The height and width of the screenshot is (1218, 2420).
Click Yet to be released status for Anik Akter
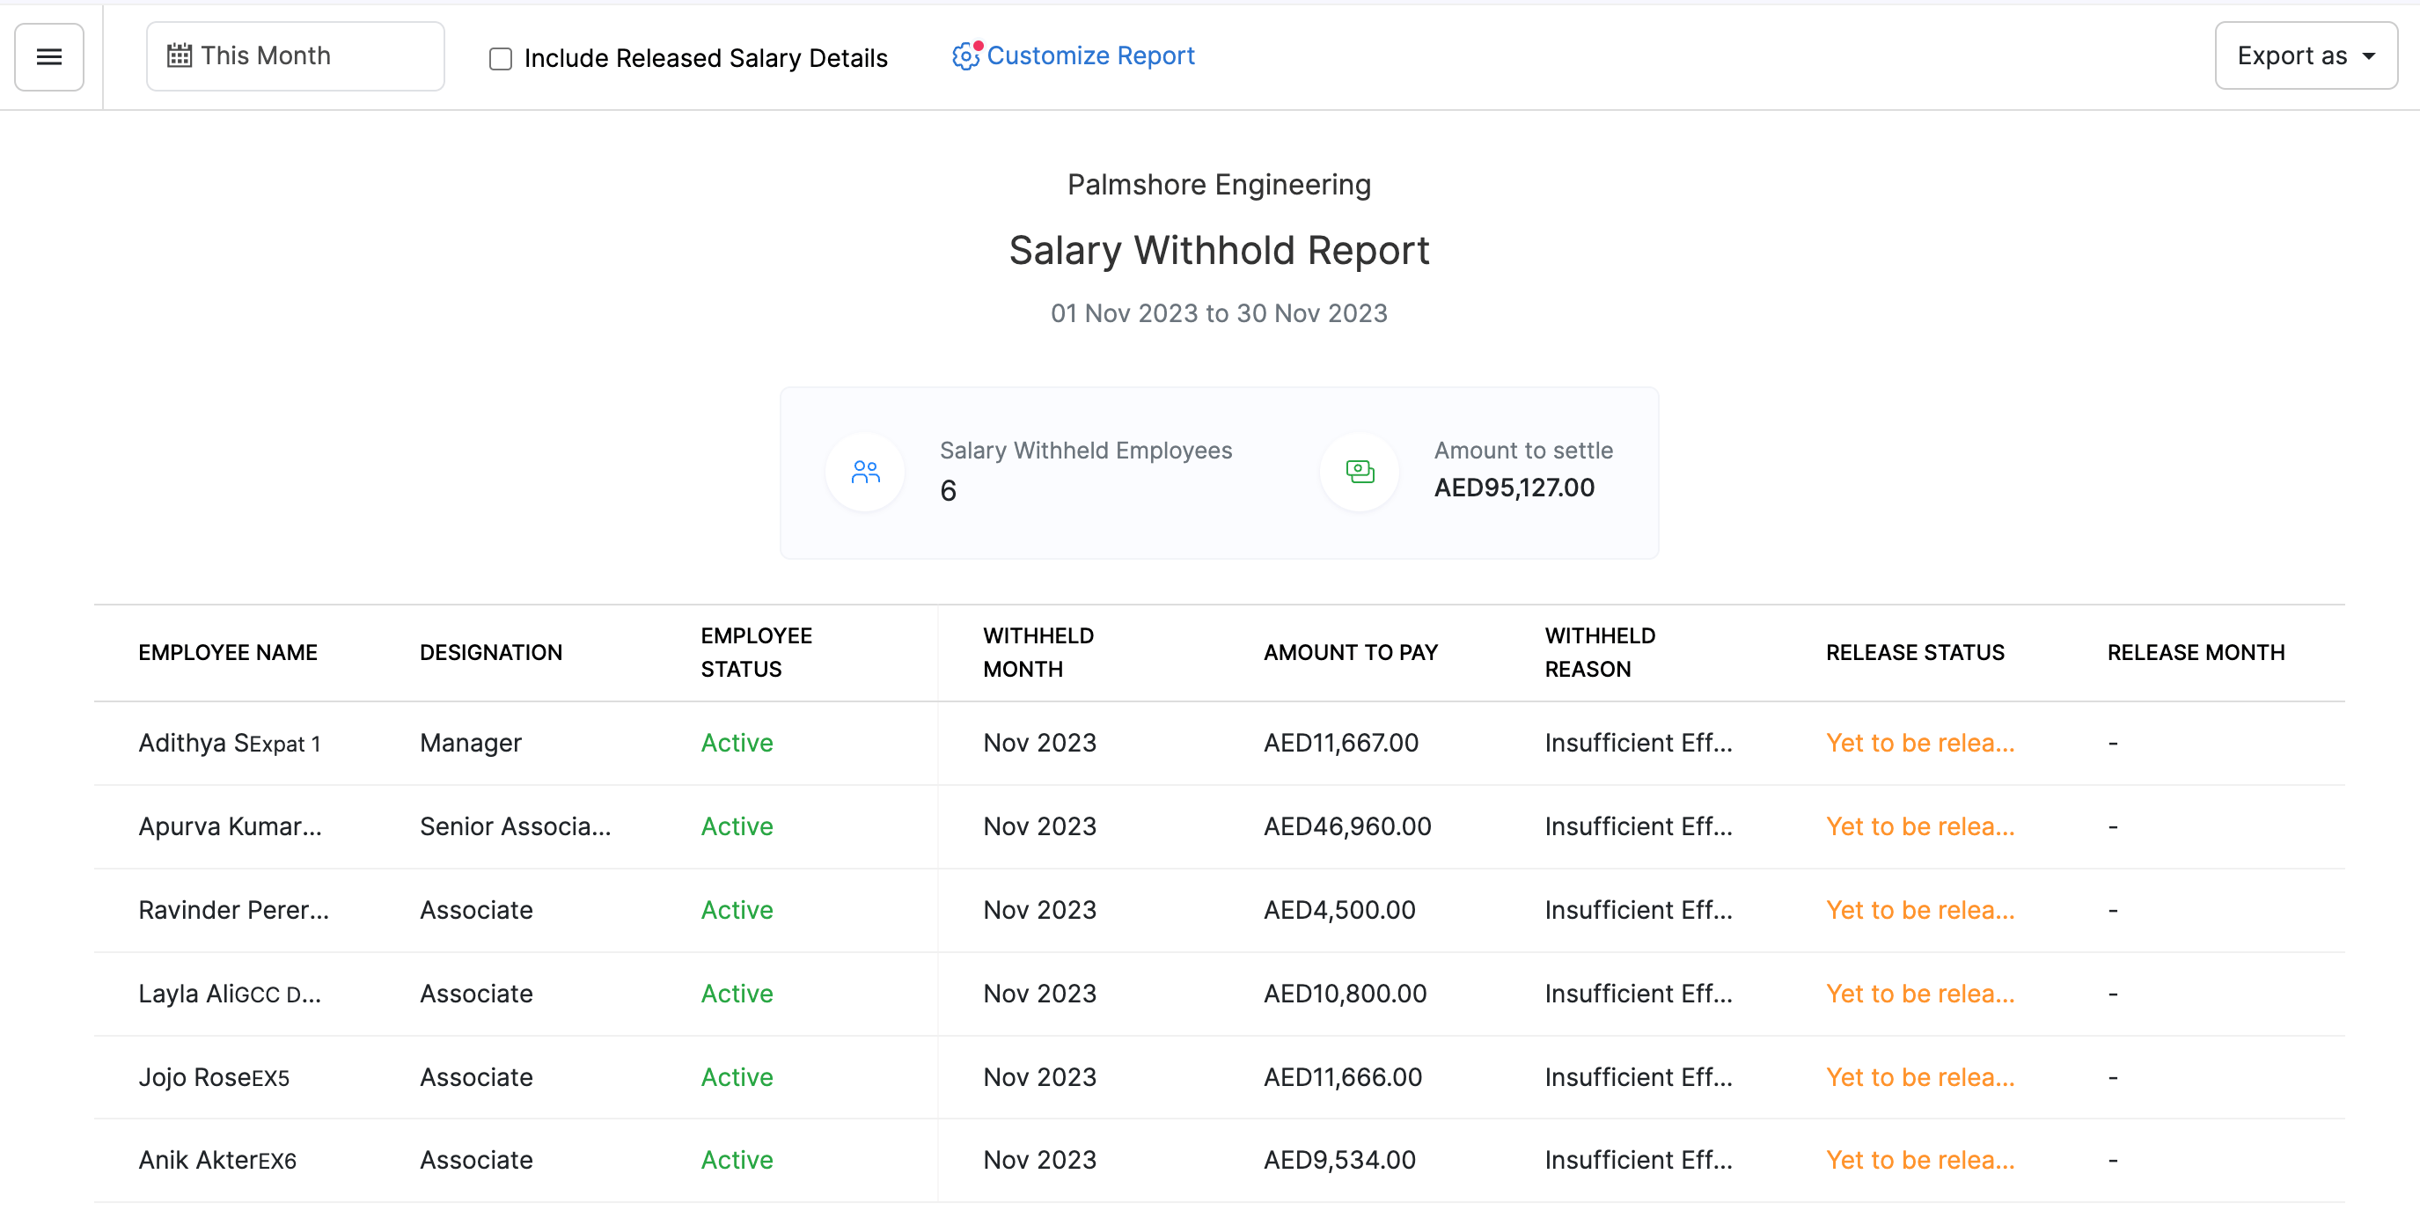(x=1919, y=1160)
